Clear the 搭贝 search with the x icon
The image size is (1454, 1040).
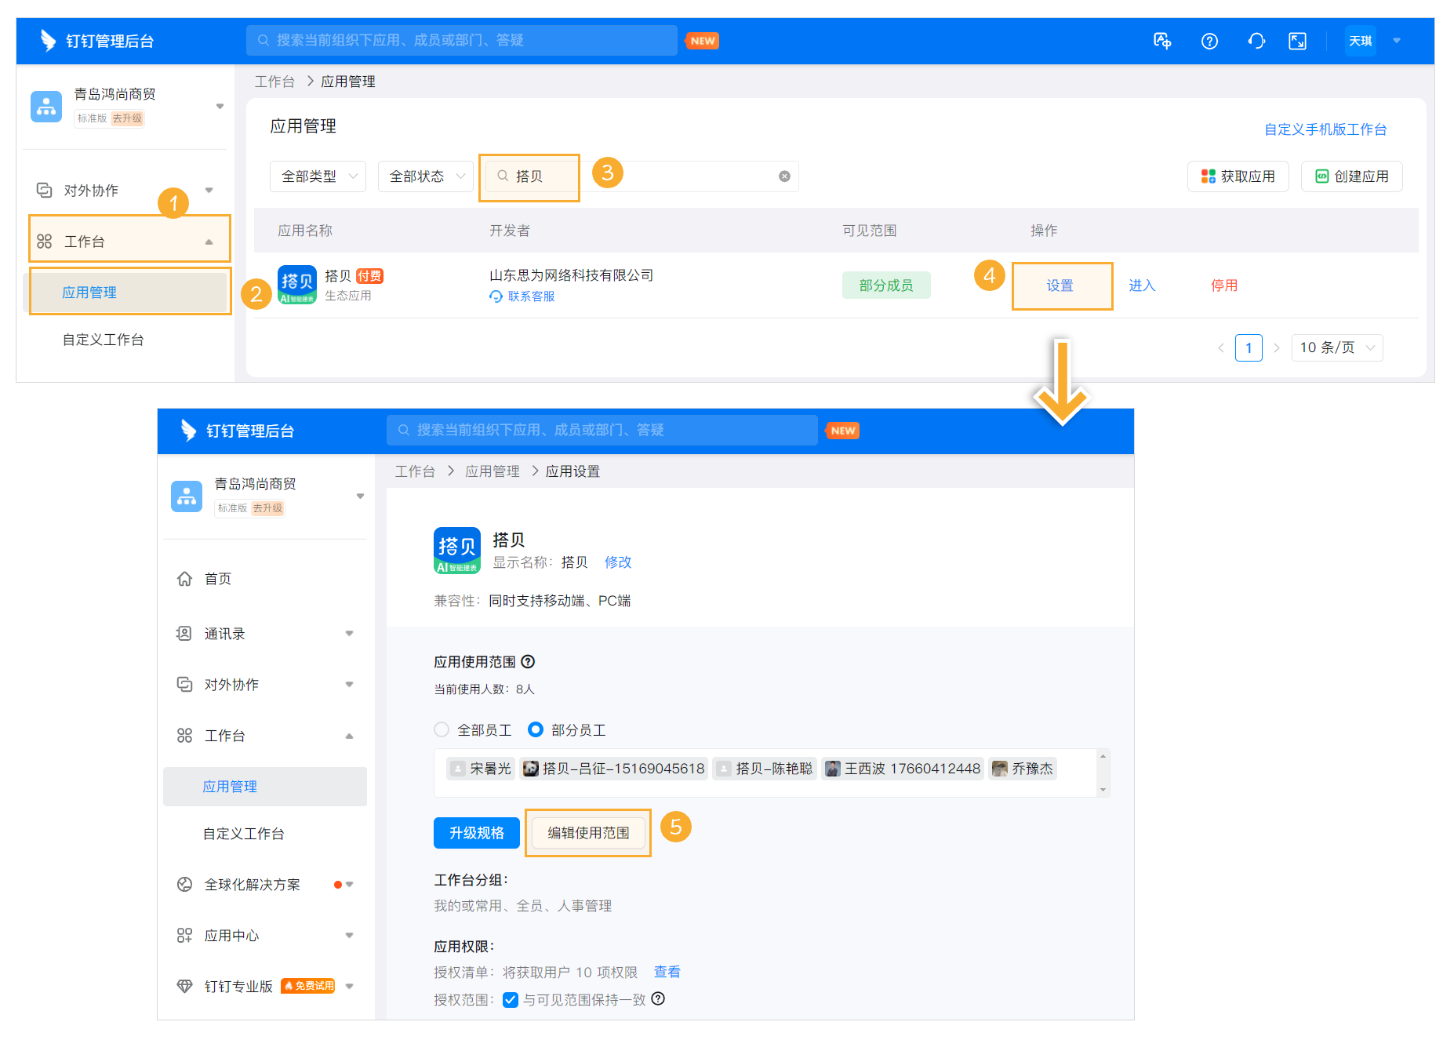tap(784, 176)
